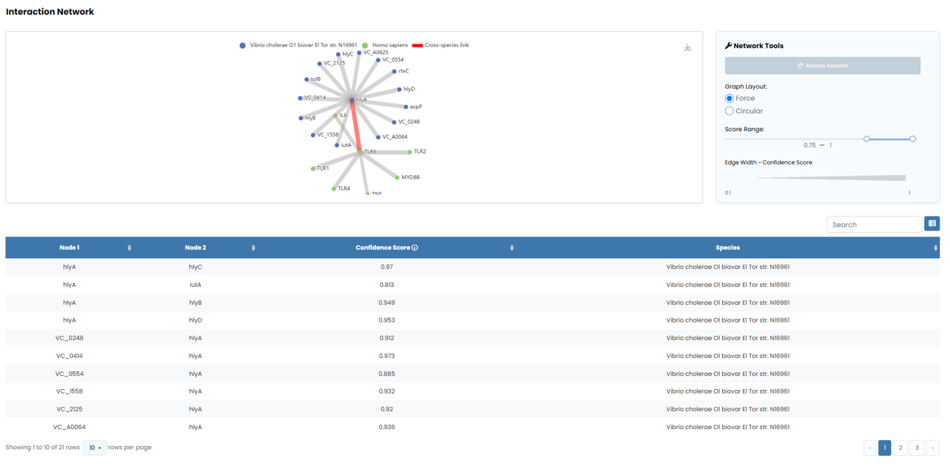The width and height of the screenshot is (950, 464).
Task: Click the table Search field
Action: (x=874, y=225)
